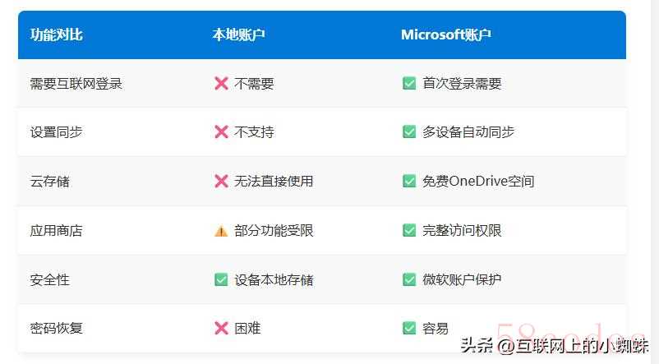This screenshot has width=659, height=364.
Task: Click the 密码恢复 row label
Action: point(57,328)
